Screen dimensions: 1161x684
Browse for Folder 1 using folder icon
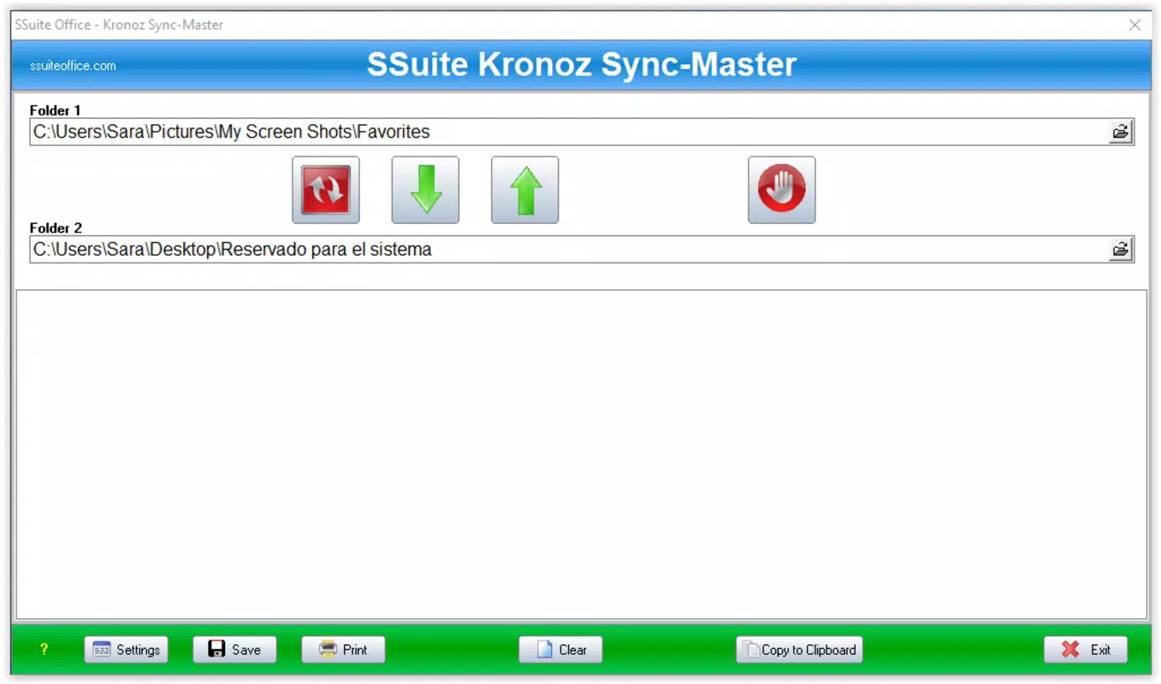tap(1120, 132)
